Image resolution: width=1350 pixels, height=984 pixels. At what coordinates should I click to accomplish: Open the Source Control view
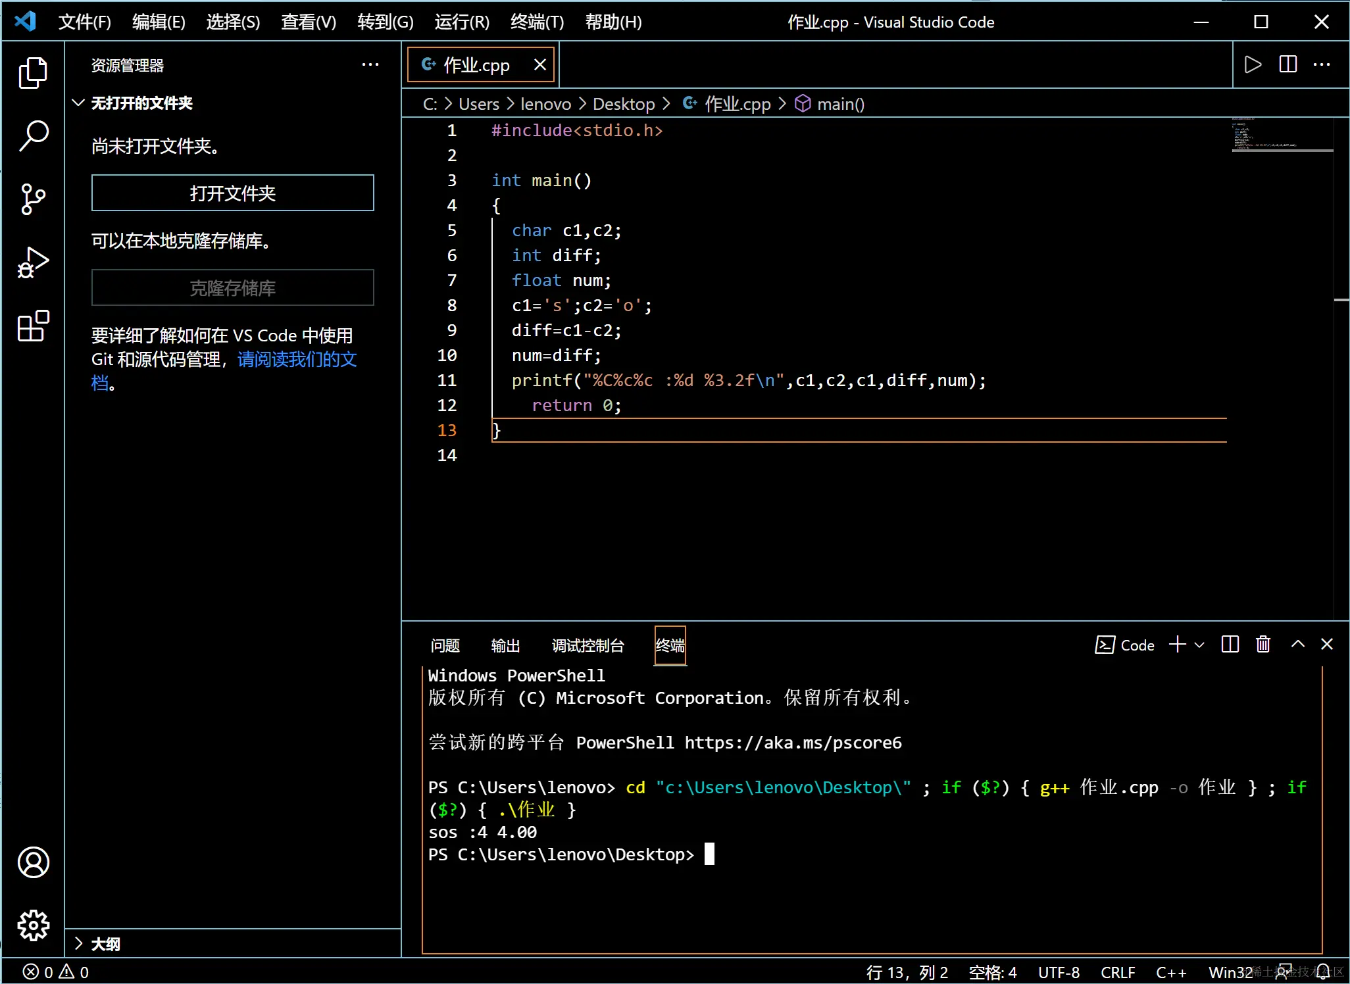click(33, 199)
